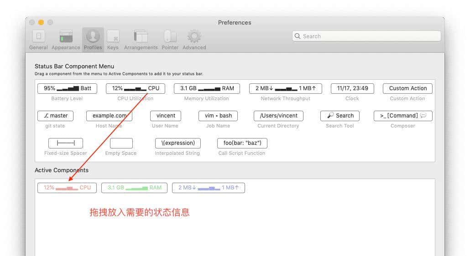This screenshot has width=470, height=256.
Task: Click the Search field in Preferences
Action: (x=366, y=36)
